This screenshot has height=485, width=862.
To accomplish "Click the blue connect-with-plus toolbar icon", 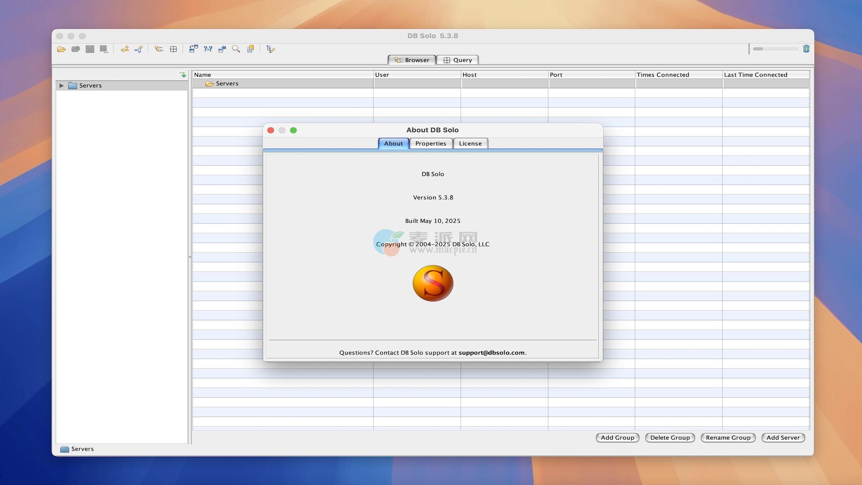I will click(139, 49).
